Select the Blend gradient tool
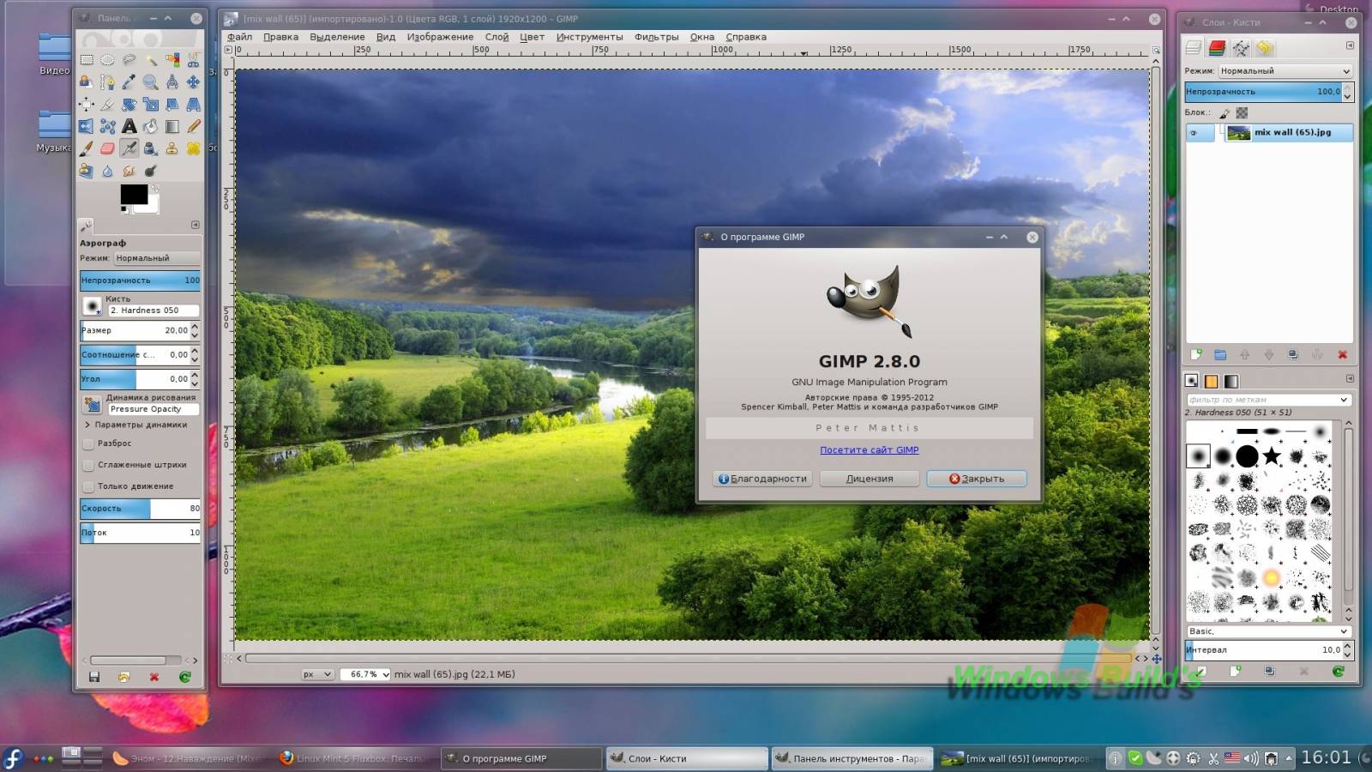Image resolution: width=1372 pixels, height=772 pixels. [x=172, y=127]
